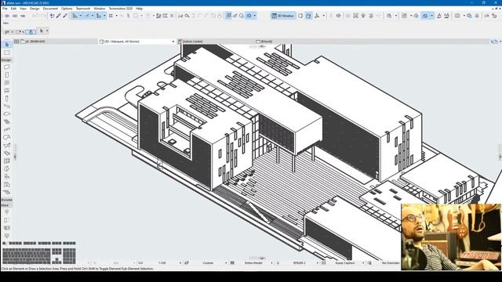Select the Morph tool in the toolbox
This screenshot has height=282, width=502.
pos(7,169)
